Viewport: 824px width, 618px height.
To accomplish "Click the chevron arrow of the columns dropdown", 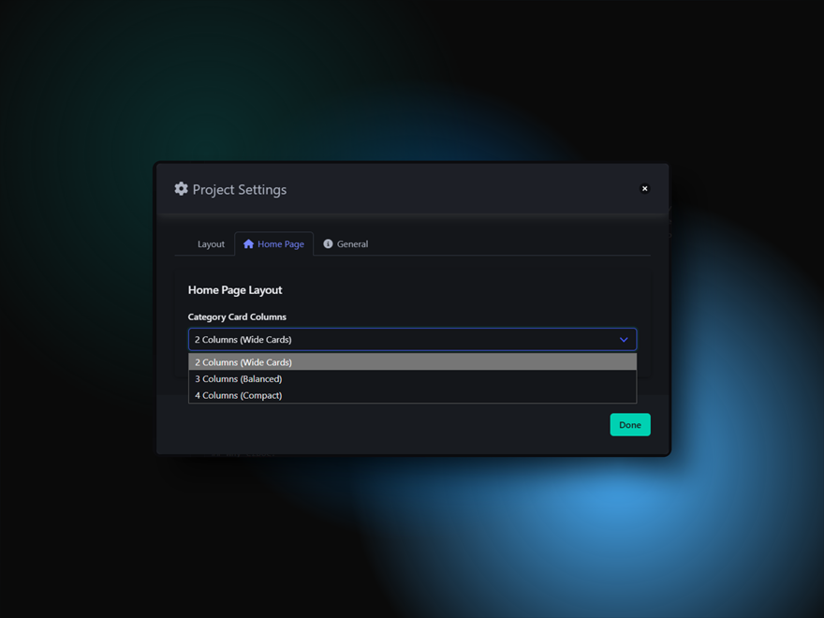I will click(624, 340).
